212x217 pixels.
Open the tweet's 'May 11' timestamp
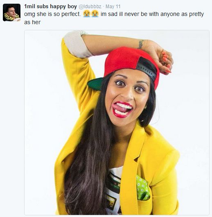click(x=113, y=7)
